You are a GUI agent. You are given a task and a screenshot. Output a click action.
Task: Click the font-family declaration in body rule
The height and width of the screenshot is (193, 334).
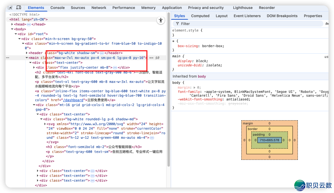pos(253,94)
